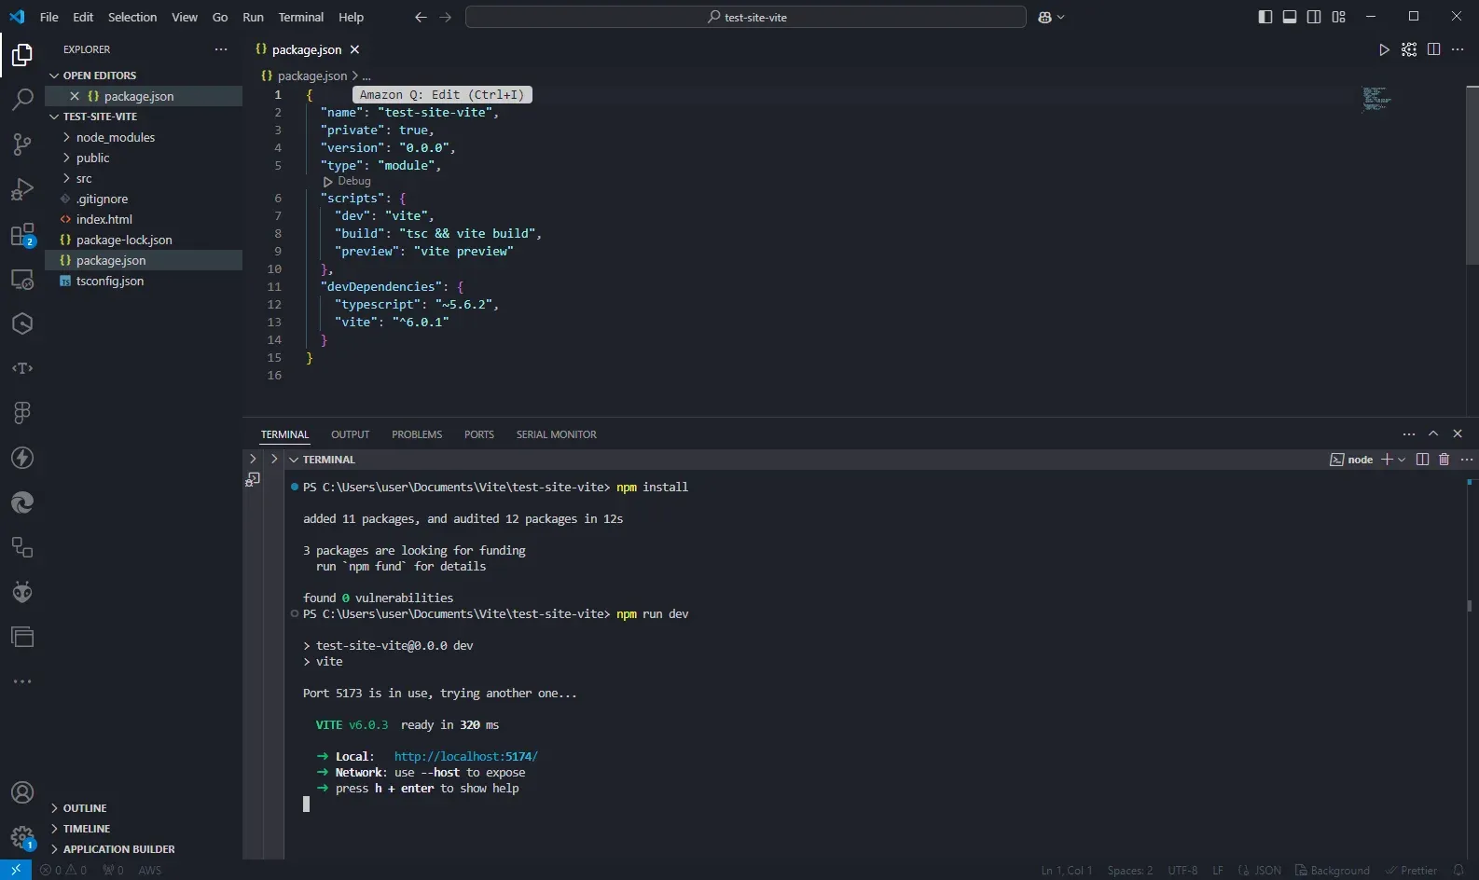The height and width of the screenshot is (880, 1479).
Task: Click the code minimap preview
Action: [x=1375, y=99]
